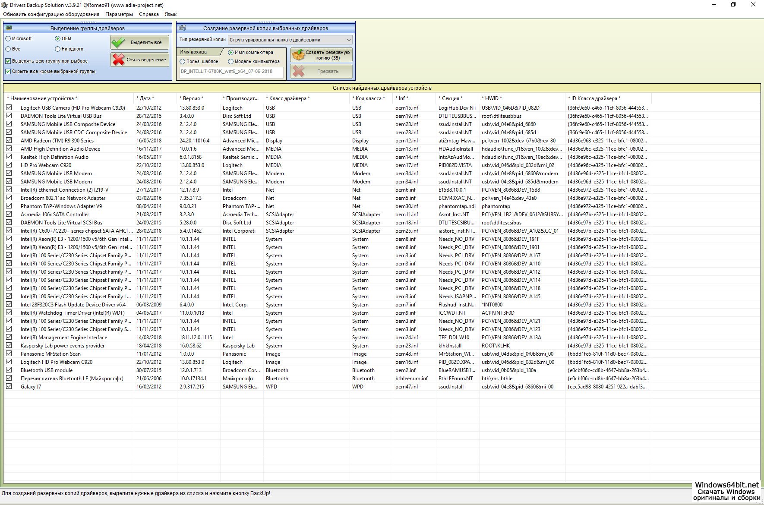The width and height of the screenshot is (764, 505).
Task: Select the Microsoft radio button
Action: pos(8,38)
